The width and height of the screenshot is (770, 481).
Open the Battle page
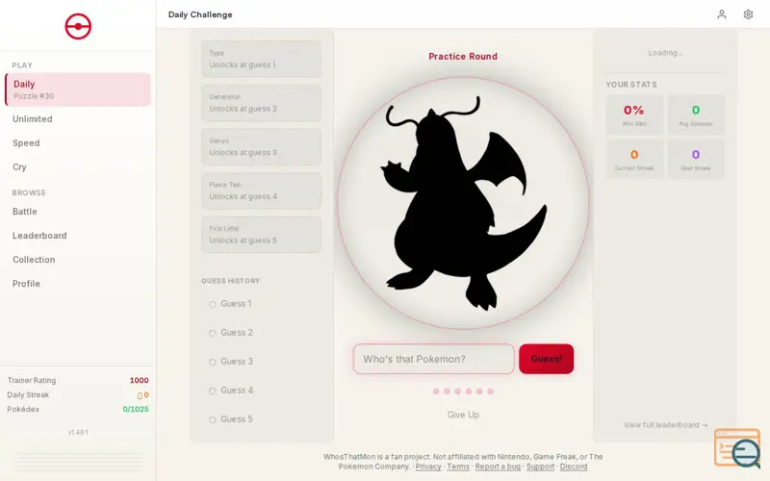[x=25, y=212]
